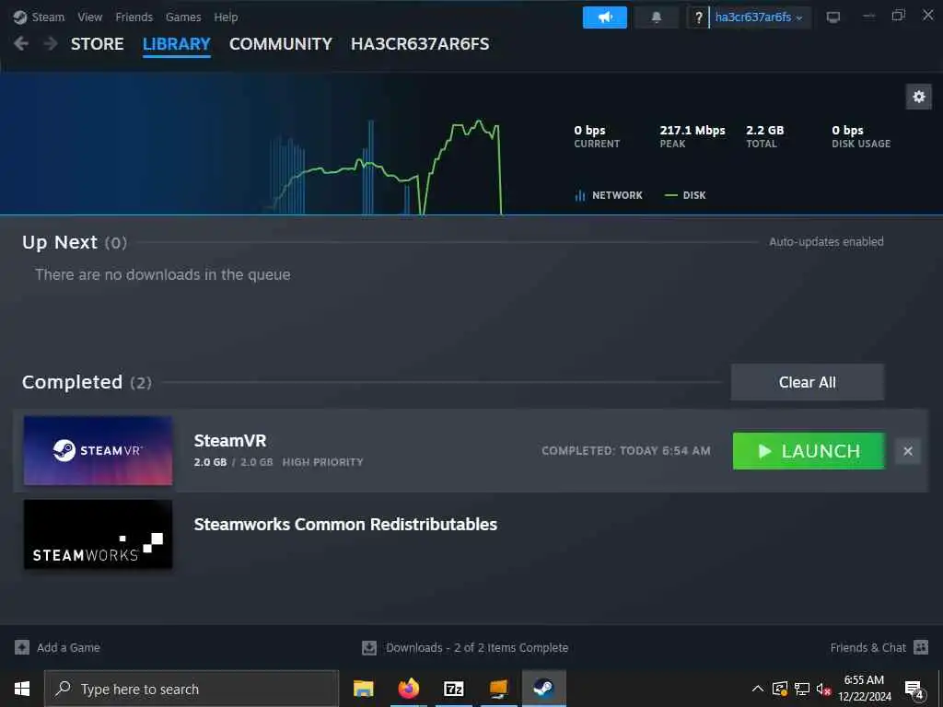This screenshot has width=943, height=707.
Task: Open the orange monitor app on the taskbar
Action: 498,689
